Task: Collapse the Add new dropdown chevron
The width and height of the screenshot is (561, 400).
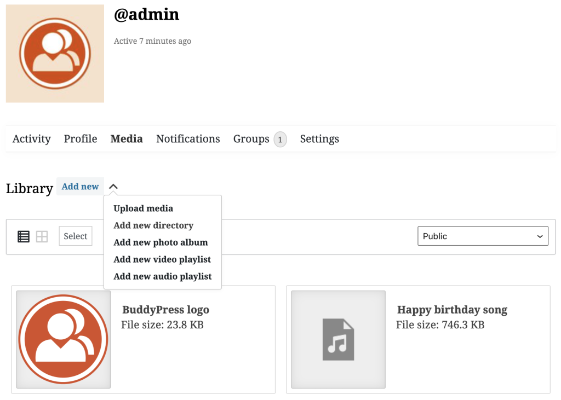Action: (x=113, y=186)
